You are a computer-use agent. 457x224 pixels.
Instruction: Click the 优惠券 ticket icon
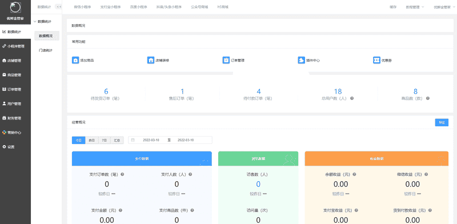pos(376,61)
